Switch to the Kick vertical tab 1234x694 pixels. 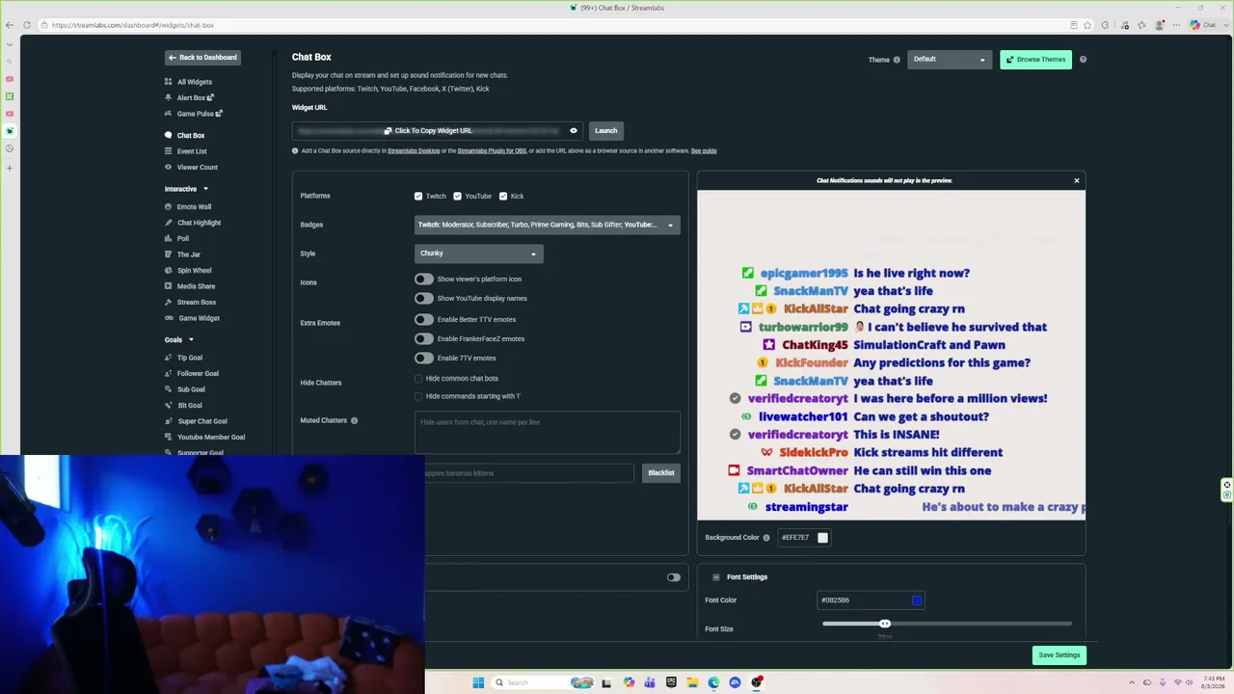click(x=10, y=96)
